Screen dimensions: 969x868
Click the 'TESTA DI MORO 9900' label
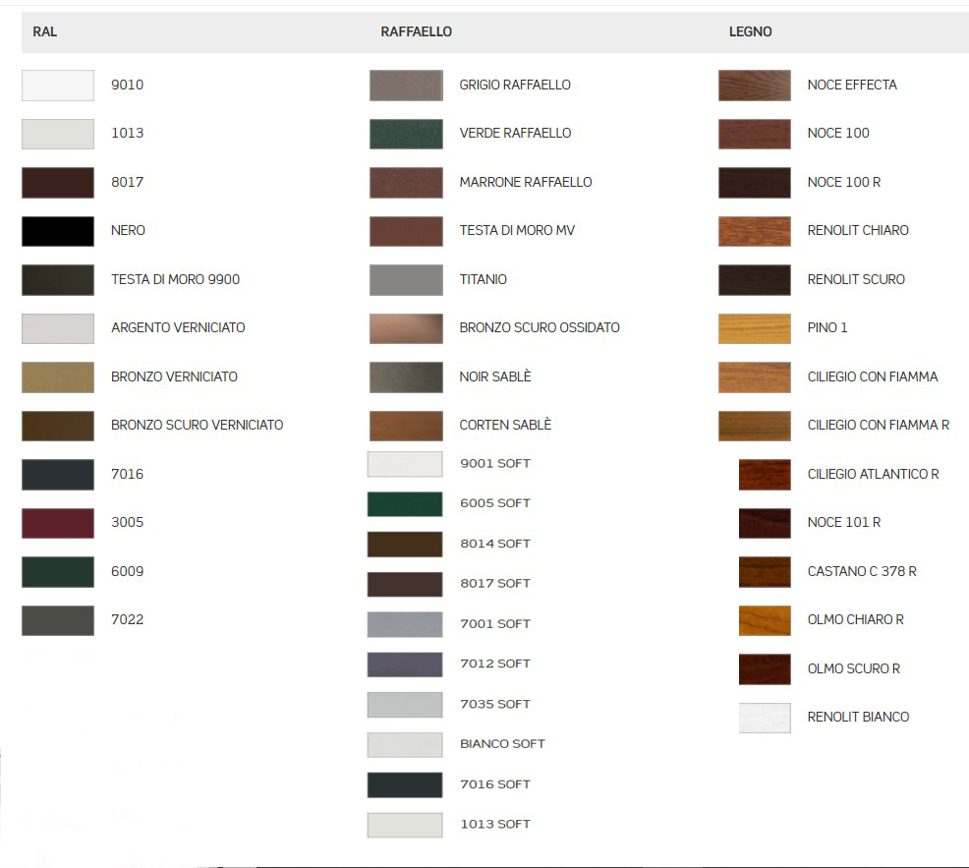pyautogui.click(x=176, y=279)
